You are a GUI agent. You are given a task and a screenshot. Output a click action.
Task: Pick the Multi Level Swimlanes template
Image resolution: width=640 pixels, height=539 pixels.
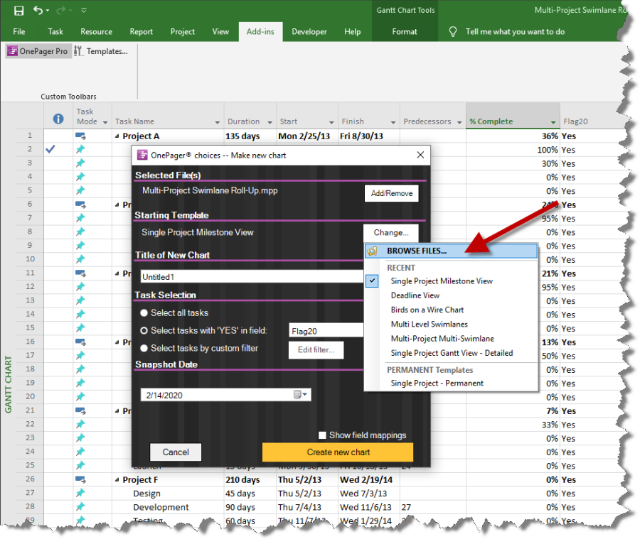(x=430, y=324)
